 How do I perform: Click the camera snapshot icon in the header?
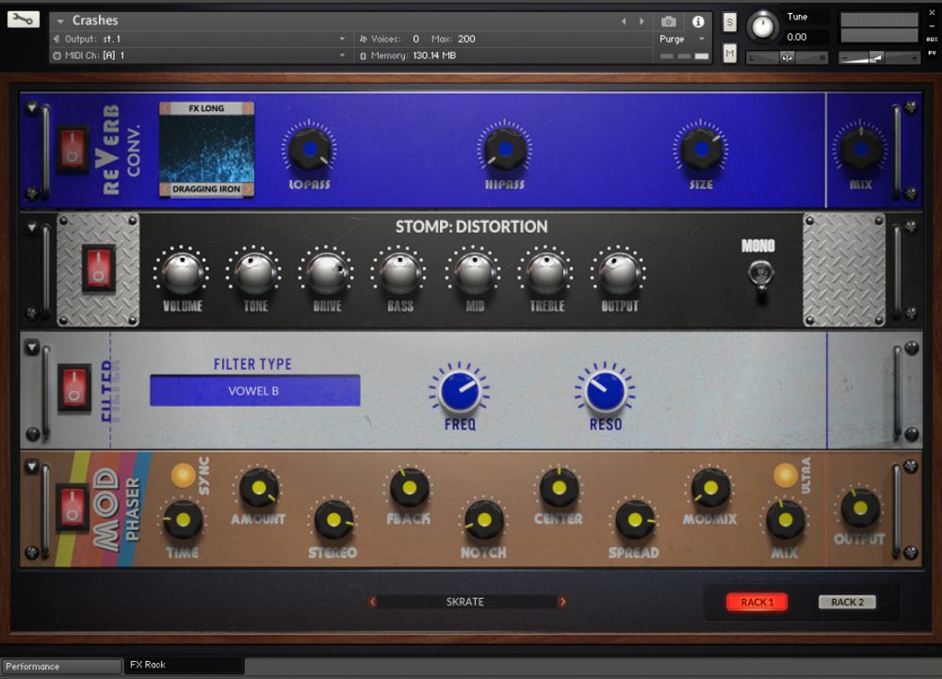(668, 20)
